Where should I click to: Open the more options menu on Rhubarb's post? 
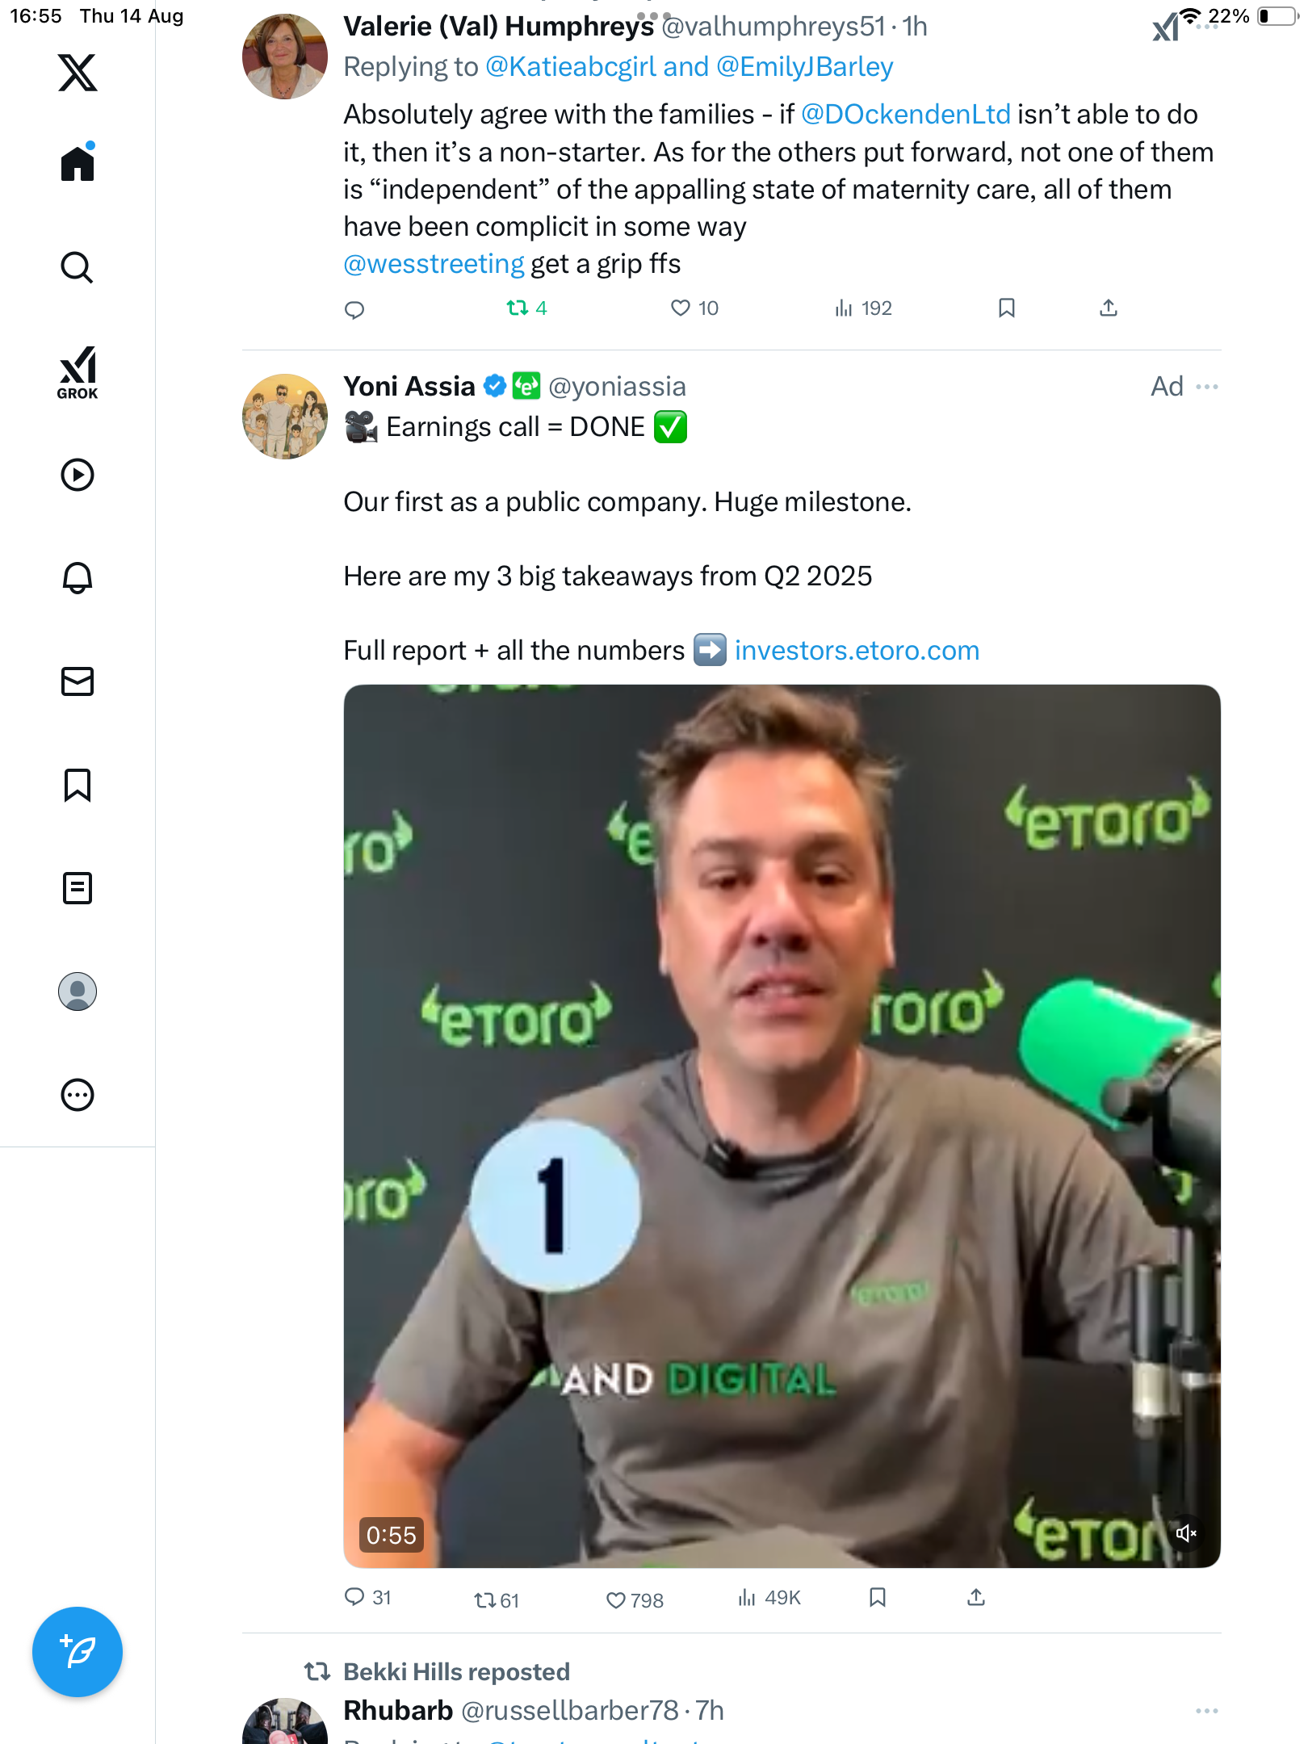[x=1207, y=1711]
